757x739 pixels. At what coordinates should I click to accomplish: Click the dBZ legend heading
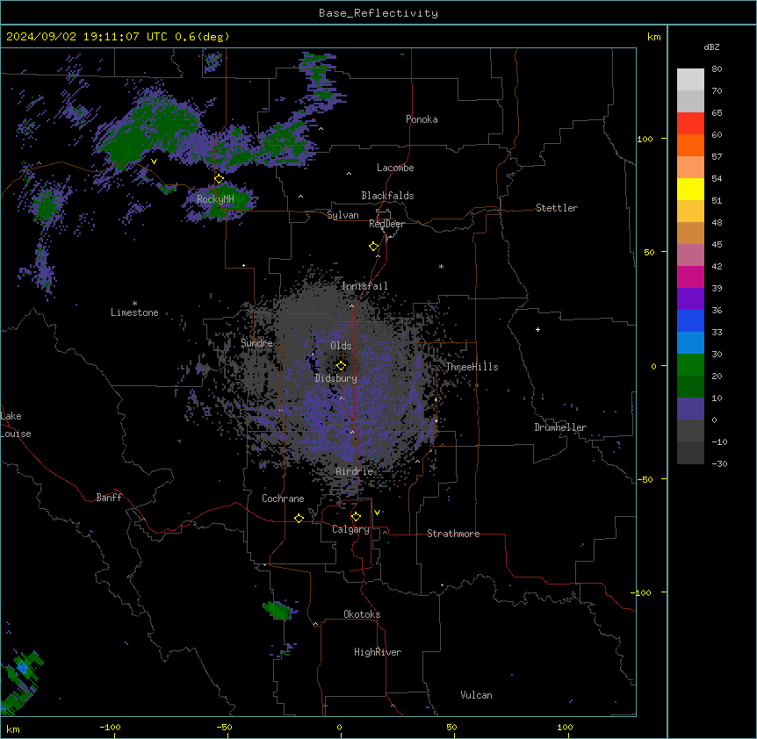point(711,47)
